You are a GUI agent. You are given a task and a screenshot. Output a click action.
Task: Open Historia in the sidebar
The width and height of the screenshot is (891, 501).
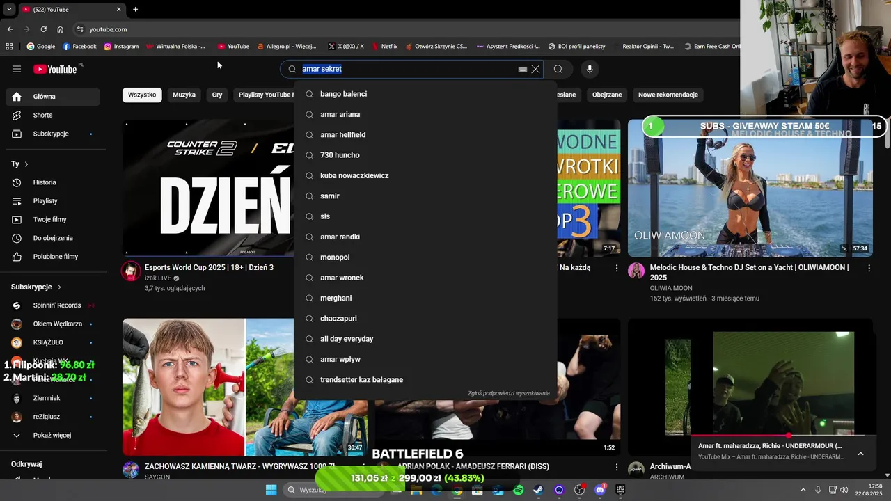click(x=53, y=182)
